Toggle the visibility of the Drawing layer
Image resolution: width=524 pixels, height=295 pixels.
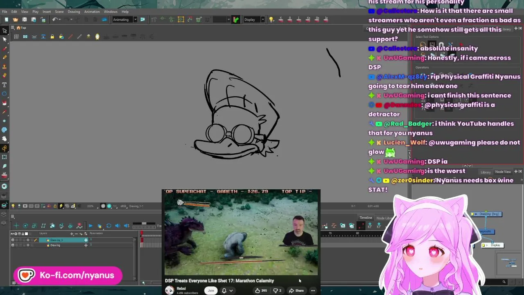[x=13, y=245]
